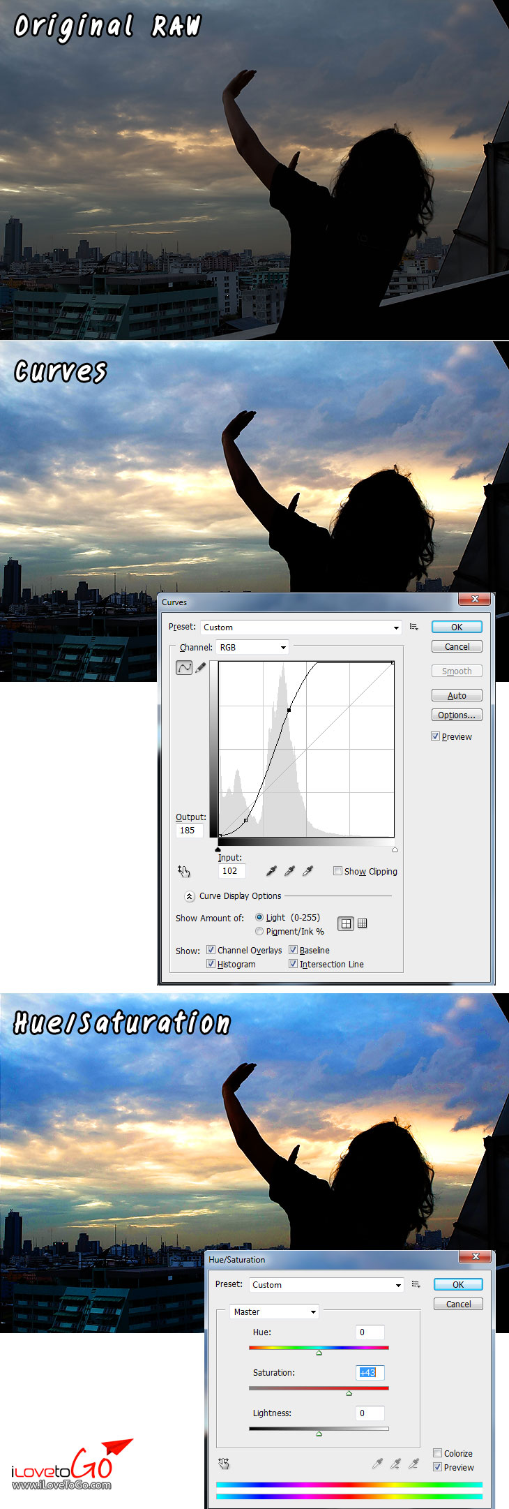
Task: Open the Curves preset options menu icon
Action: [x=414, y=627]
